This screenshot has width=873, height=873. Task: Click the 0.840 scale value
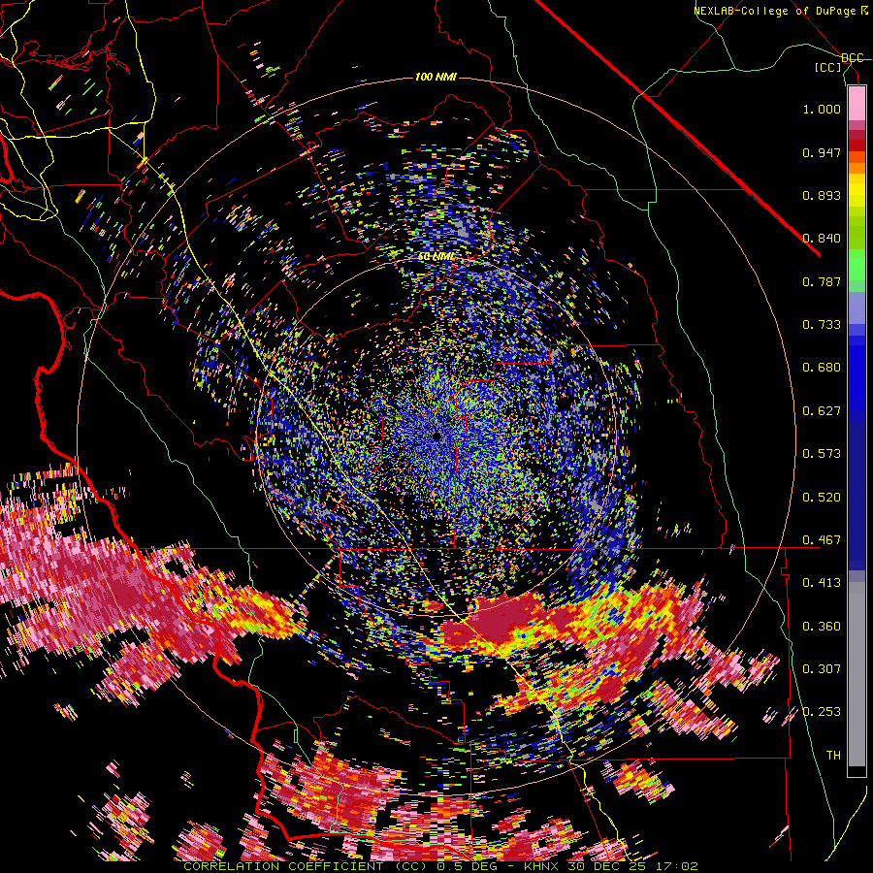(x=822, y=239)
